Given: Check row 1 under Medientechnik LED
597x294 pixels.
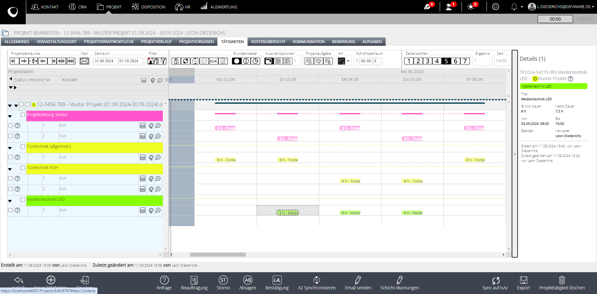Looking at the screenshot, I should click(x=10, y=210).
